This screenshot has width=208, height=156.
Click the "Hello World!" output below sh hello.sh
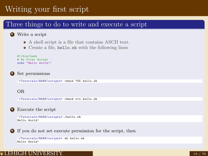point(28,142)
